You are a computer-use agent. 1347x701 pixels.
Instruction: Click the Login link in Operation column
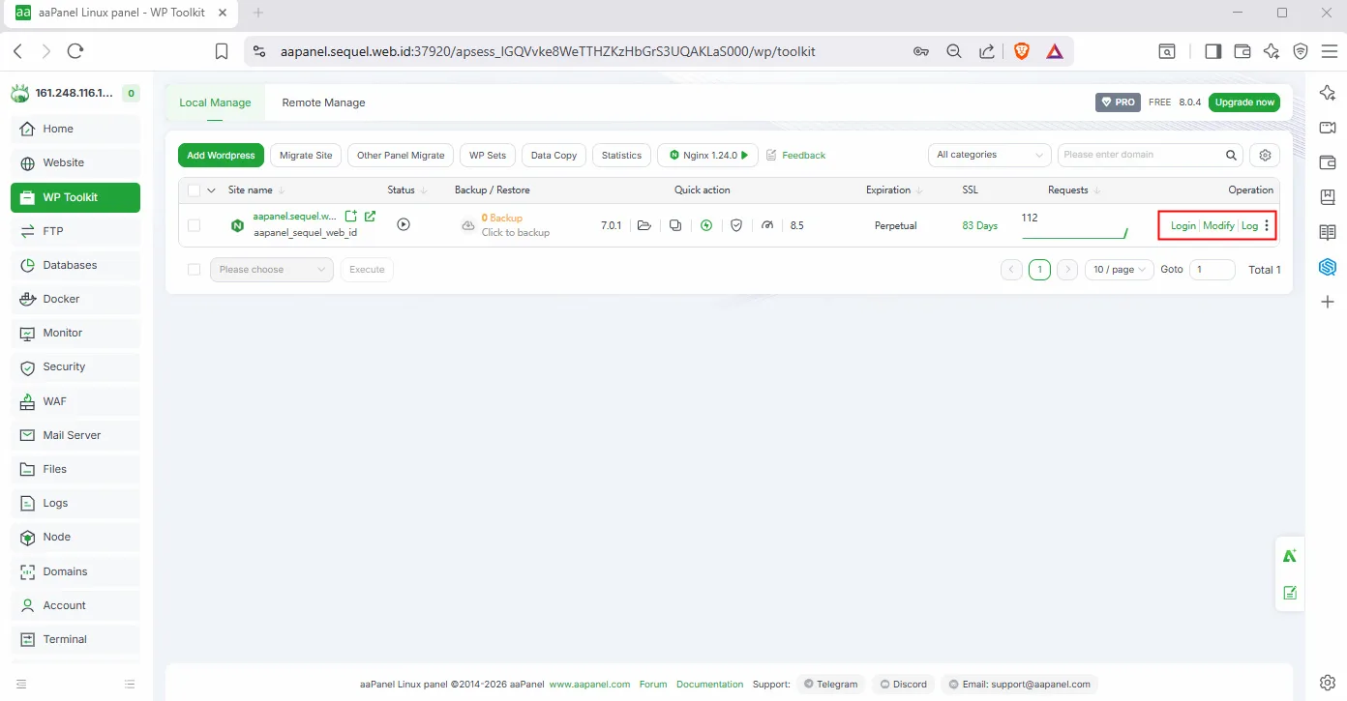tap(1183, 225)
